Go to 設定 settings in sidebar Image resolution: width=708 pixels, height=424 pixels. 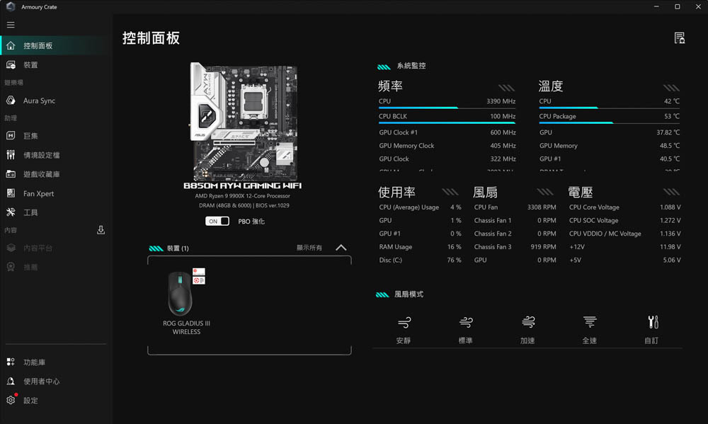30,401
